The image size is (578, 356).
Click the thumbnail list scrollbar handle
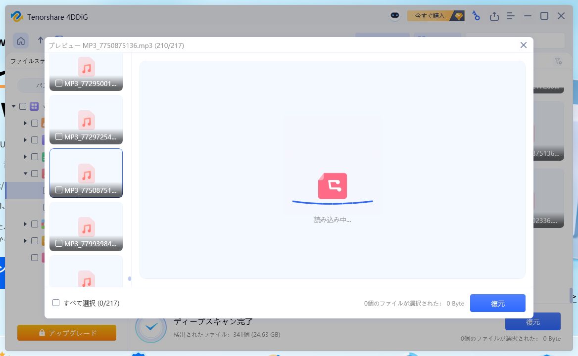[x=130, y=279]
